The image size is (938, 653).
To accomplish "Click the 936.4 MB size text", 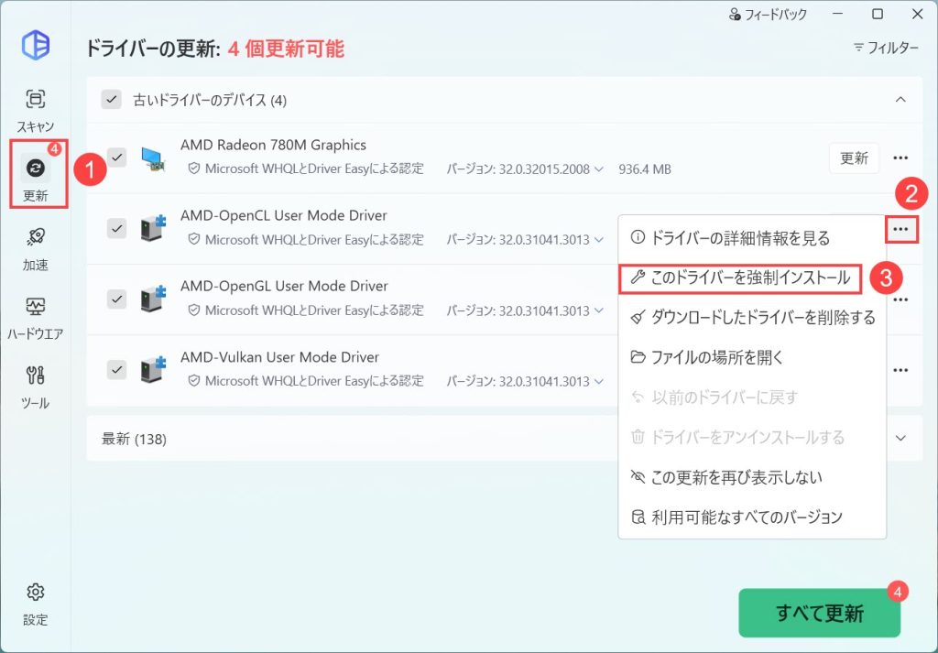I will click(x=645, y=169).
